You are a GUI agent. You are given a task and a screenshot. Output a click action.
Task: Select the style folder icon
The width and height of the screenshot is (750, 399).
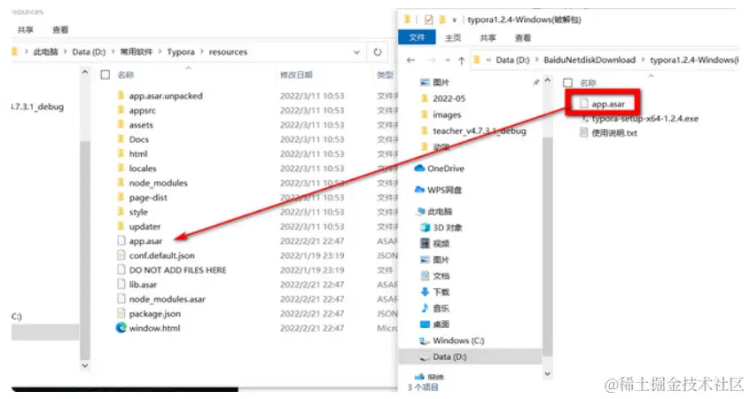coord(121,211)
